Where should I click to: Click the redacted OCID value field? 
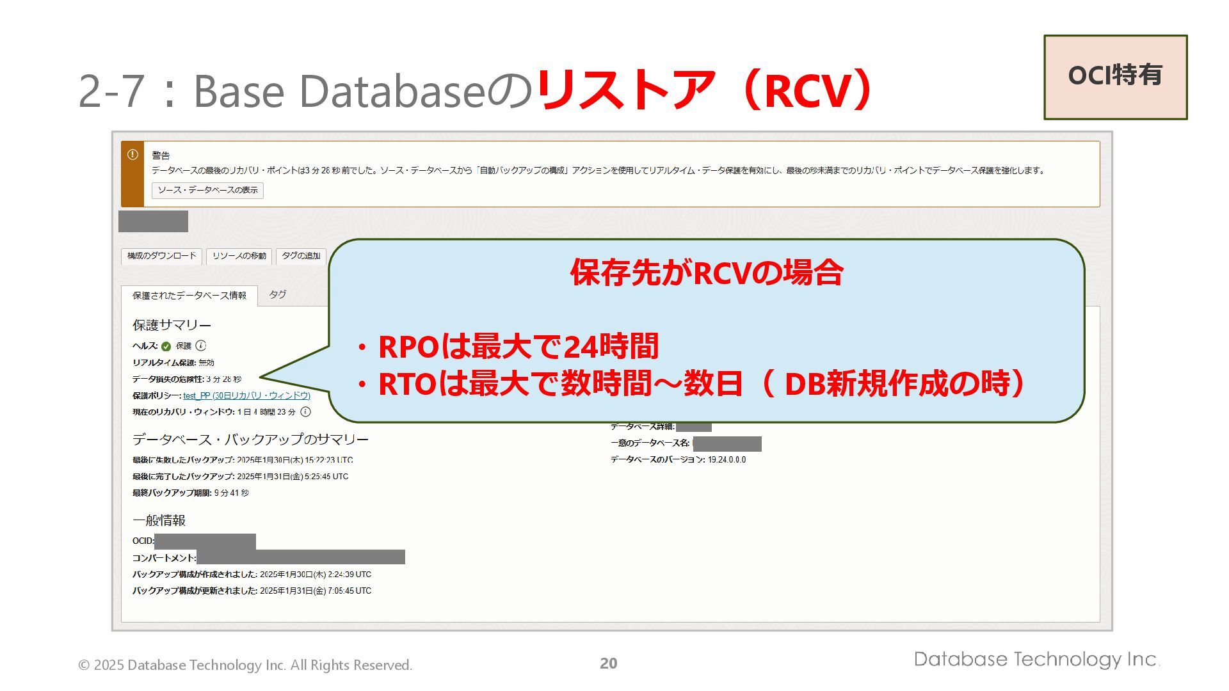pos(205,541)
